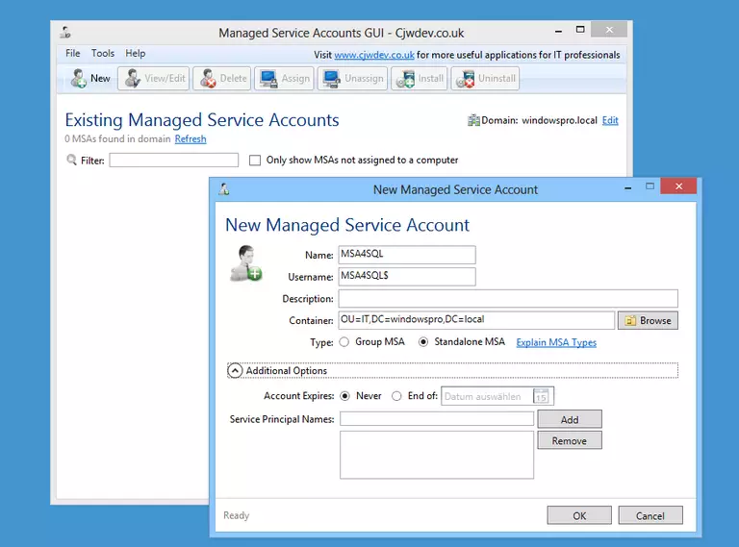Viewport: 739px width, 547px height.
Task: Open the 'Datum auswählen' date dropdown
Action: (x=488, y=396)
